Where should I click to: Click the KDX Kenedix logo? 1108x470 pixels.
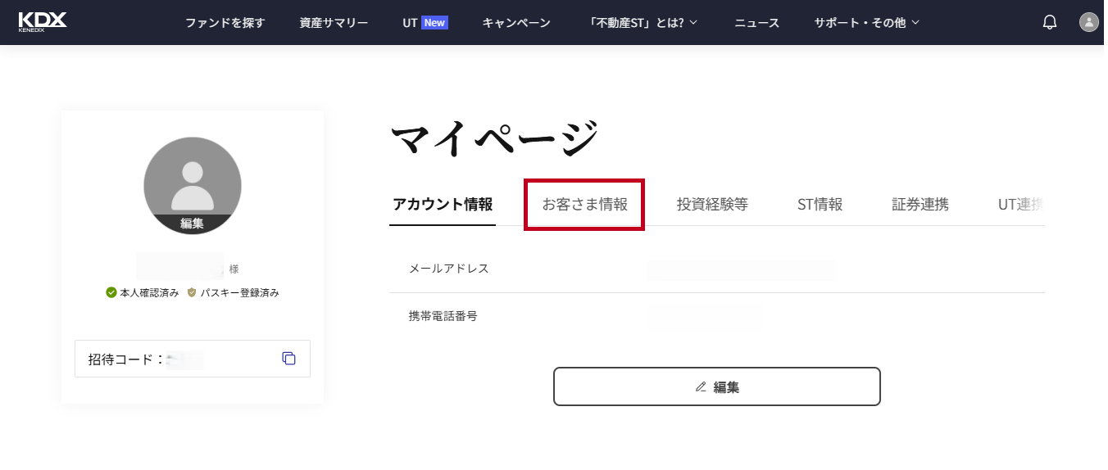click(x=43, y=22)
